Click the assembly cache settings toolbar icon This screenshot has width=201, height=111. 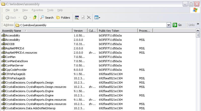(77, 18)
